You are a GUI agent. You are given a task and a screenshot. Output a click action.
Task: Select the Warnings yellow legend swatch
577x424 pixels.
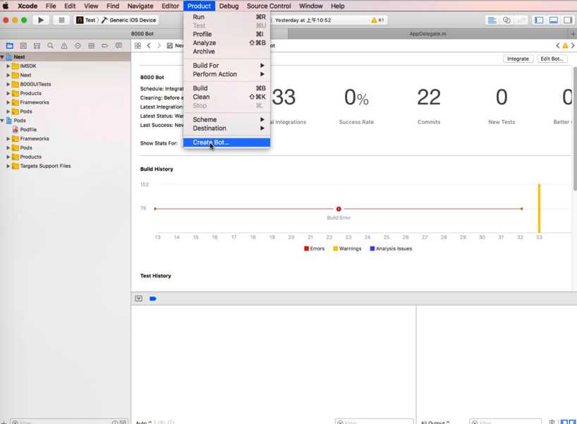[335, 248]
